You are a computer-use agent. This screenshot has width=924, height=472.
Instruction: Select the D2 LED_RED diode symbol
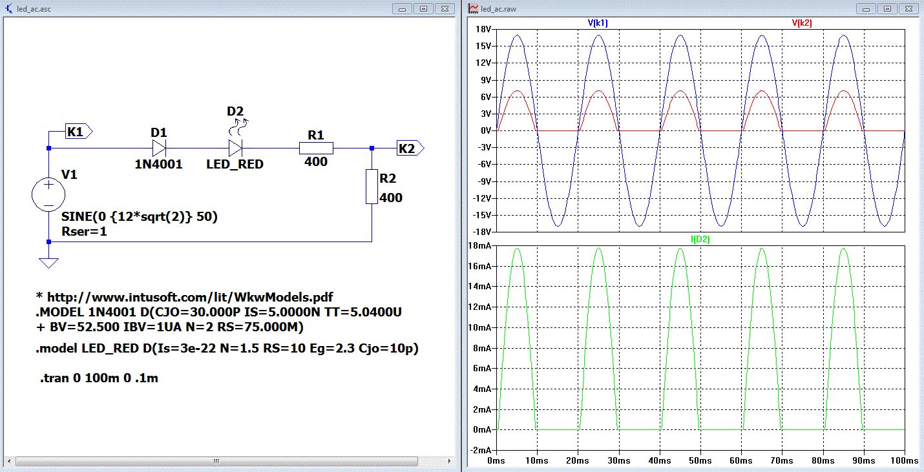click(235, 148)
